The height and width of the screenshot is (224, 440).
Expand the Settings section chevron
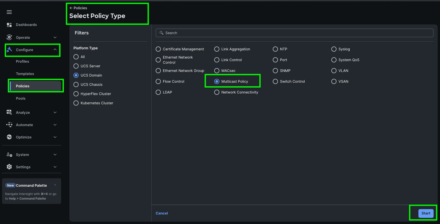[55, 167]
